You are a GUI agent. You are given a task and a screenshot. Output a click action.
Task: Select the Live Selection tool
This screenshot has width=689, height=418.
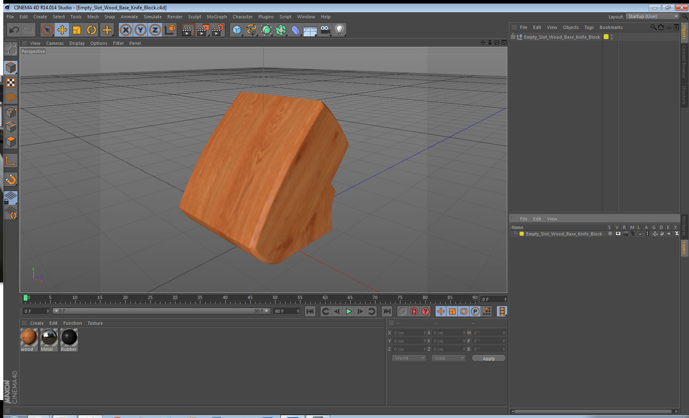(x=47, y=30)
